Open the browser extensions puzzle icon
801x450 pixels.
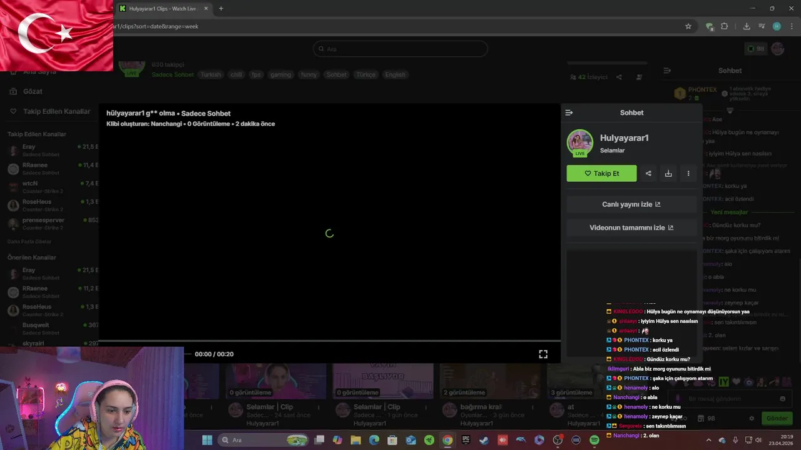click(x=725, y=26)
